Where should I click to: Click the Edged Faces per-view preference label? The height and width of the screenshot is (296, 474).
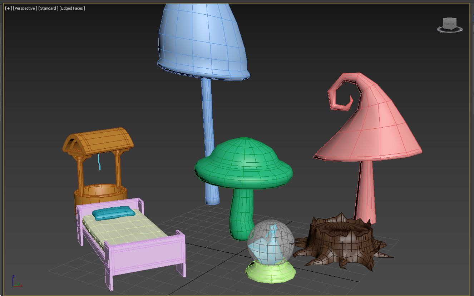point(72,8)
